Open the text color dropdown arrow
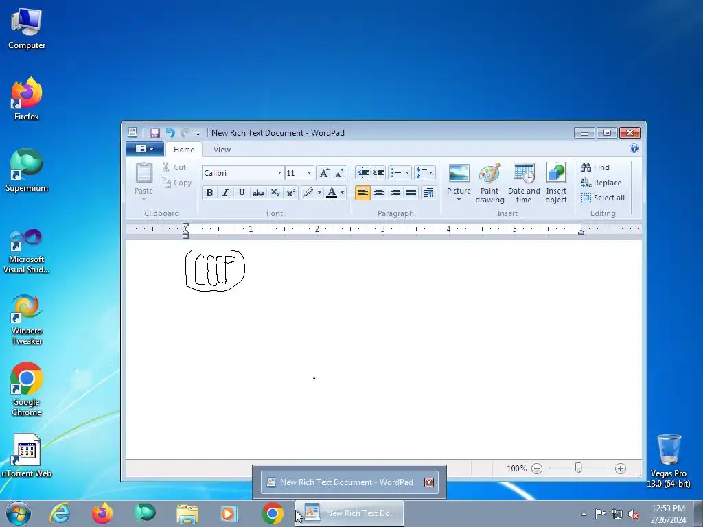This screenshot has height=527, width=703. (x=342, y=193)
